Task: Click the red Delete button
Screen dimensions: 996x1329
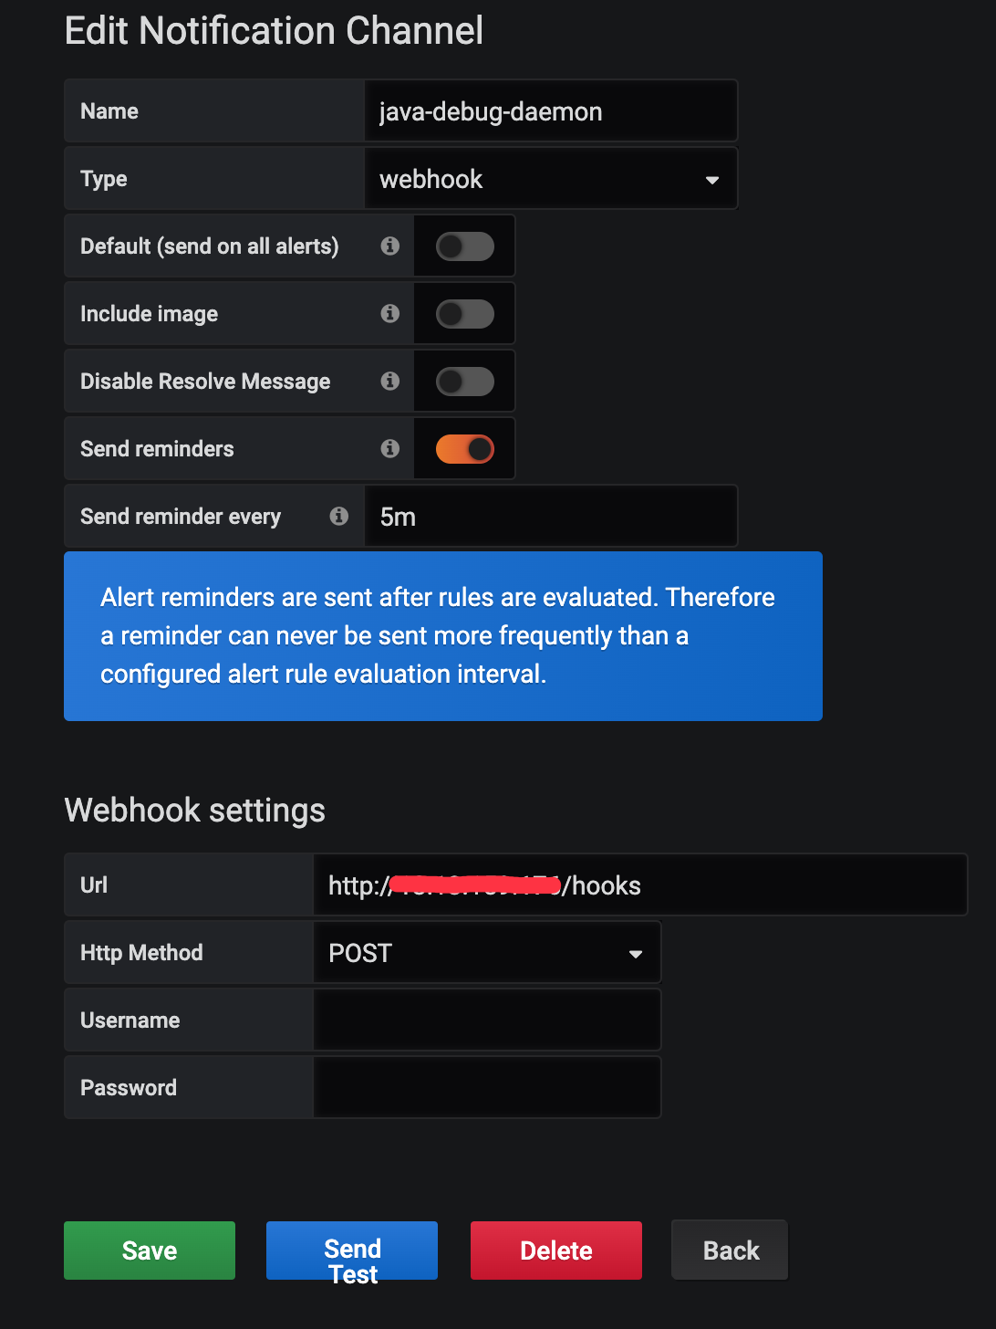Action: [556, 1251]
